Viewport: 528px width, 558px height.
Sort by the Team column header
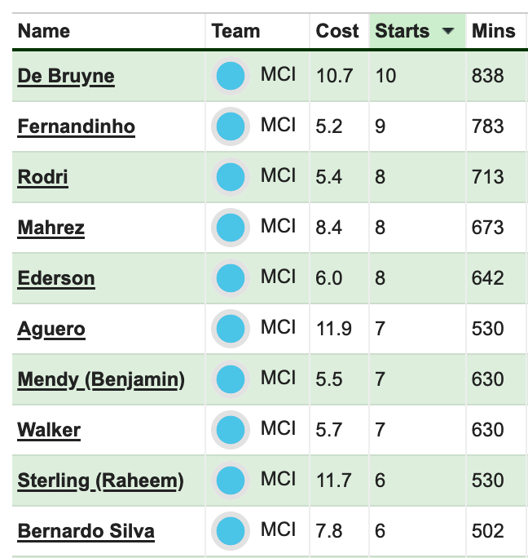coord(235,31)
